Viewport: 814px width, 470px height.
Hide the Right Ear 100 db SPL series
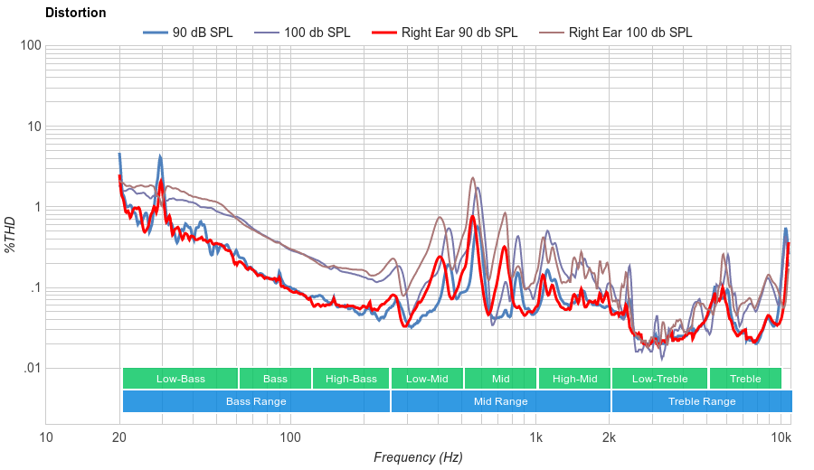coord(629,33)
